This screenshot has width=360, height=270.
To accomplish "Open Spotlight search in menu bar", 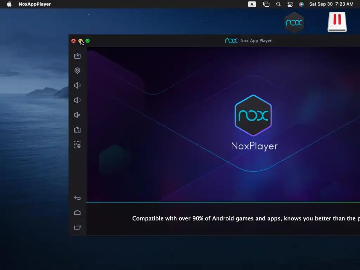I will (278, 4).
